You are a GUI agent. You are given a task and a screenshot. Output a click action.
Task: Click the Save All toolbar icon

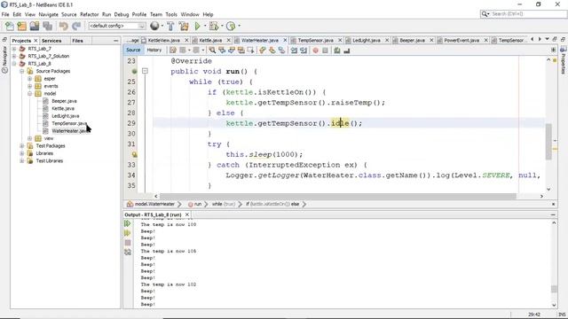click(47, 26)
